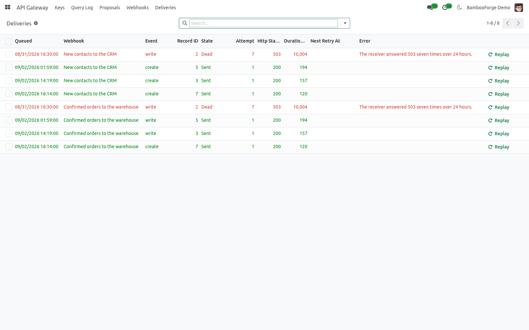This screenshot has height=330, width=529.
Task: Focus the Search input field
Action: click(264, 23)
